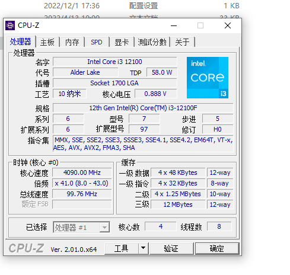
Task: Switch to the 主板 tab
Action: [47, 42]
